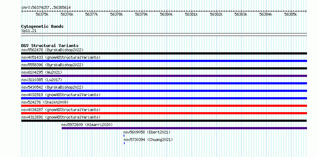Select the nsv5609058 (Ebert2021) label
This screenshot has width=317, height=157.
[x=147, y=132]
